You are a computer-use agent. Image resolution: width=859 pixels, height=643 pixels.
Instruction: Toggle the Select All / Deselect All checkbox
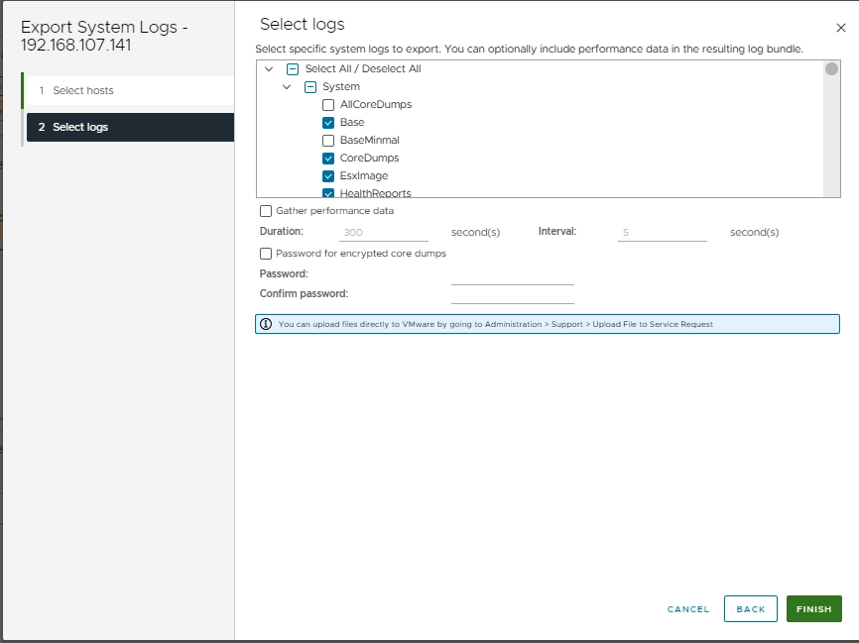click(293, 69)
